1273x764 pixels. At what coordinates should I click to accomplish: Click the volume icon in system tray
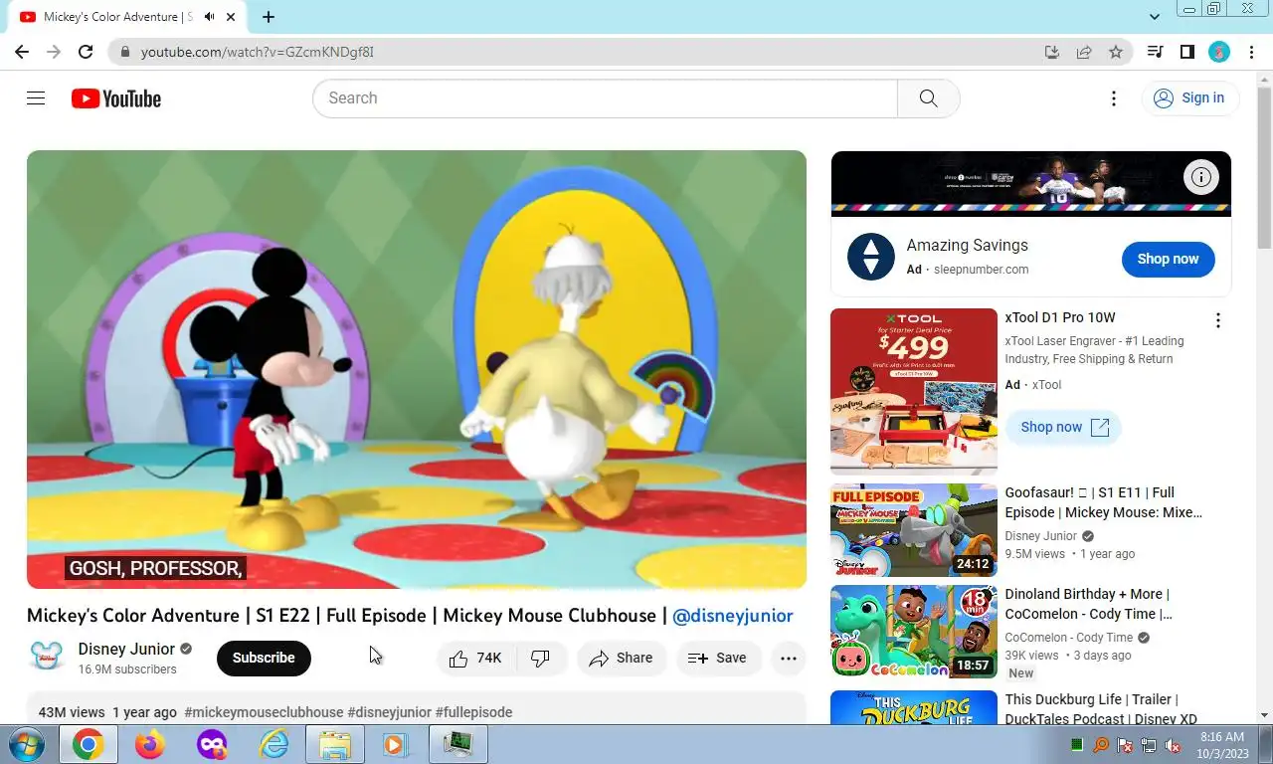pyautogui.click(x=1173, y=745)
